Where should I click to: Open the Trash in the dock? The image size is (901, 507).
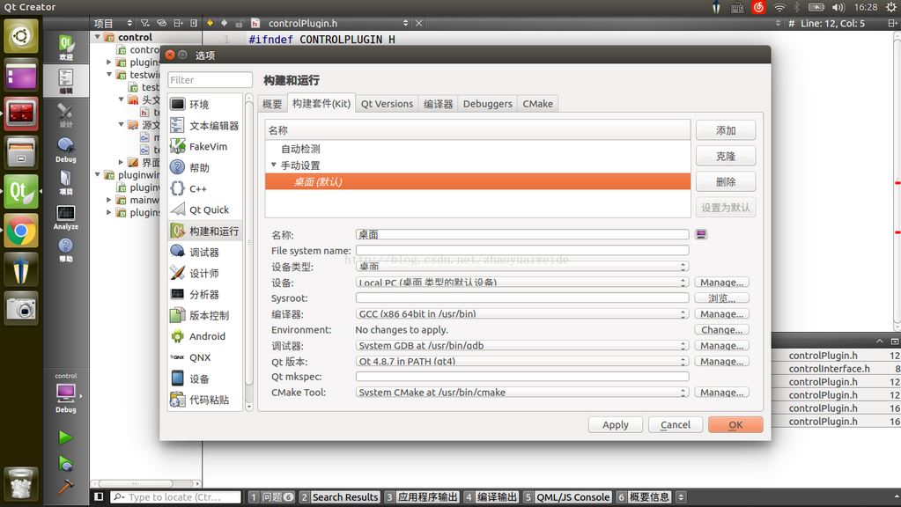[21, 484]
